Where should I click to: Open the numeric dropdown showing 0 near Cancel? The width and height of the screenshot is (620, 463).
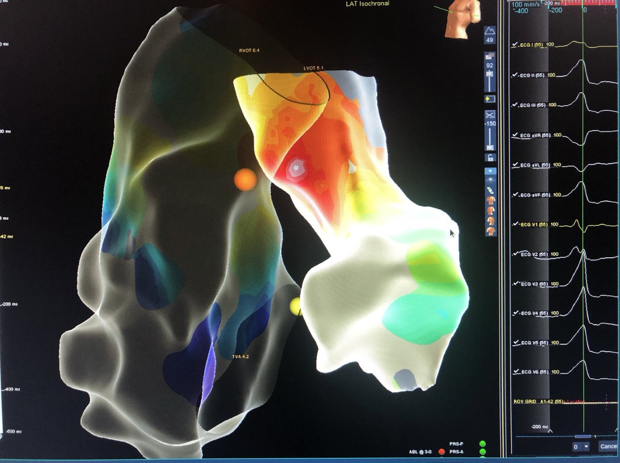click(x=581, y=446)
